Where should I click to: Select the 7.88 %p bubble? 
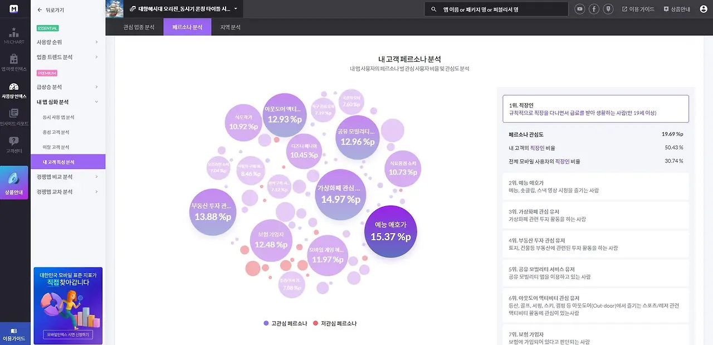292,285
